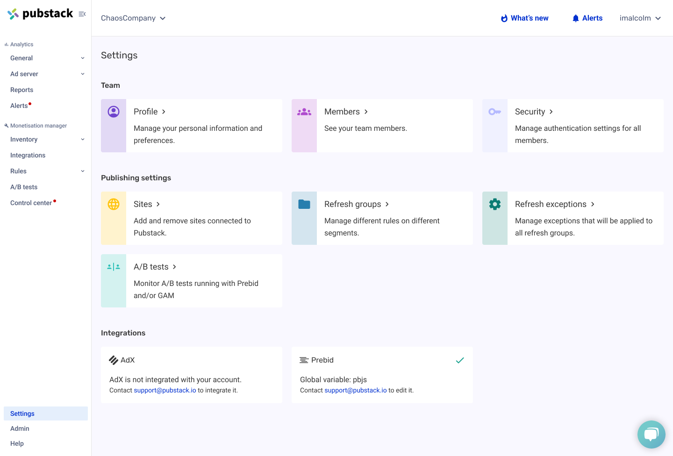This screenshot has width=673, height=456.
Task: Click the Profile card user icon
Action: tap(114, 112)
